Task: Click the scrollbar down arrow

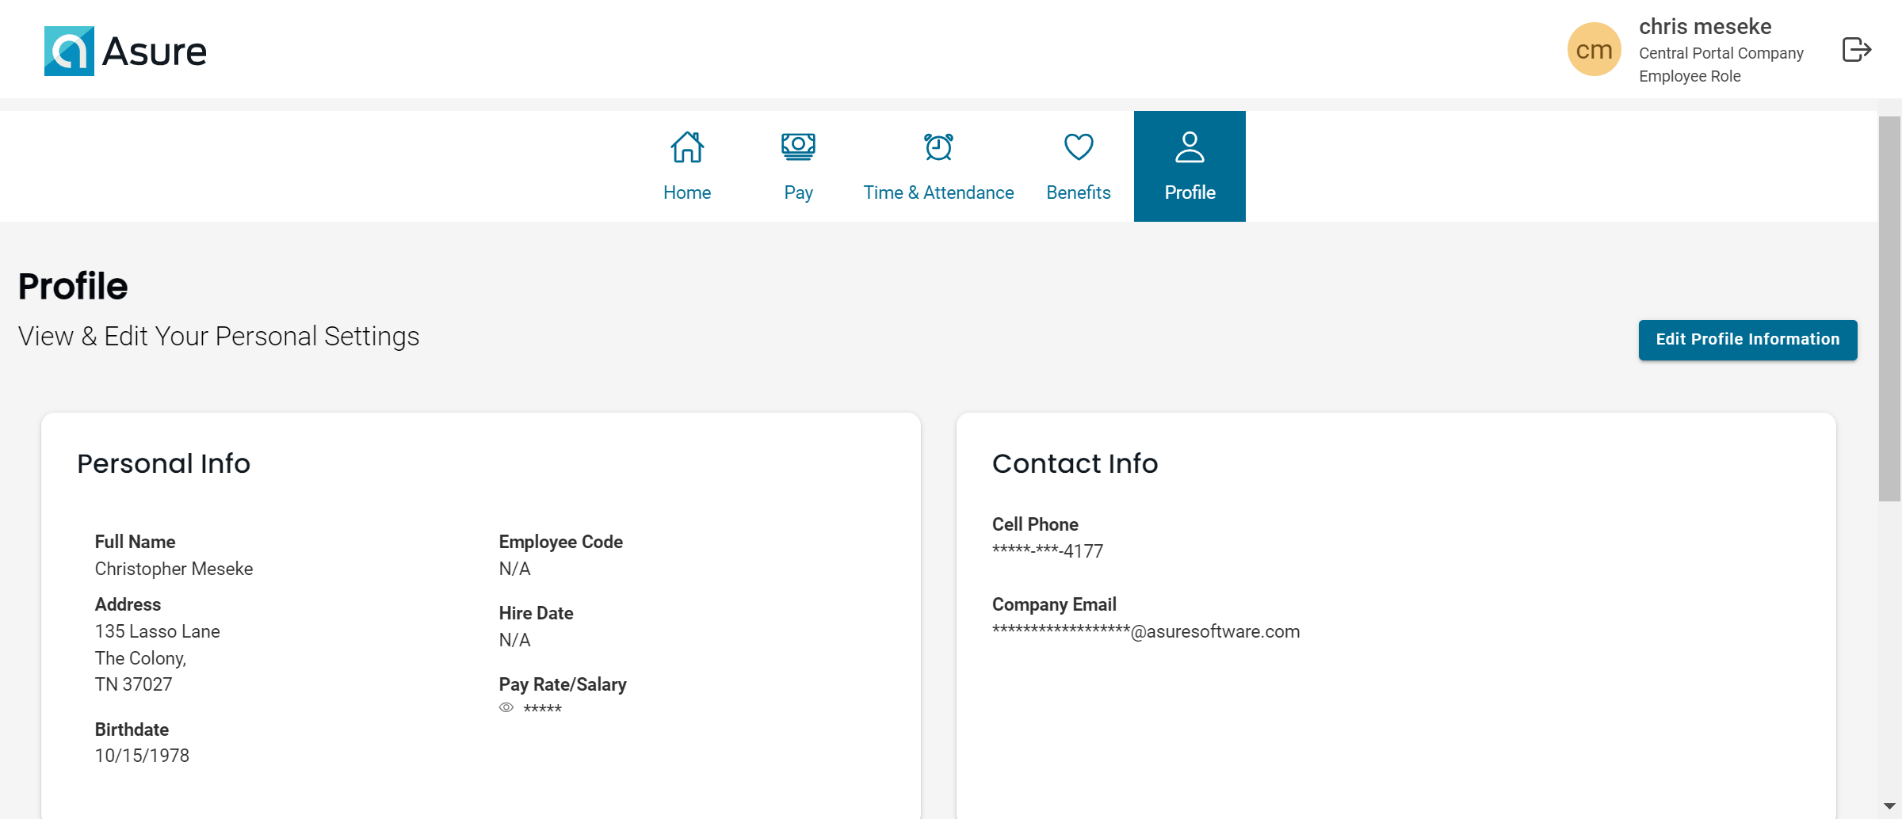Action: click(1889, 806)
